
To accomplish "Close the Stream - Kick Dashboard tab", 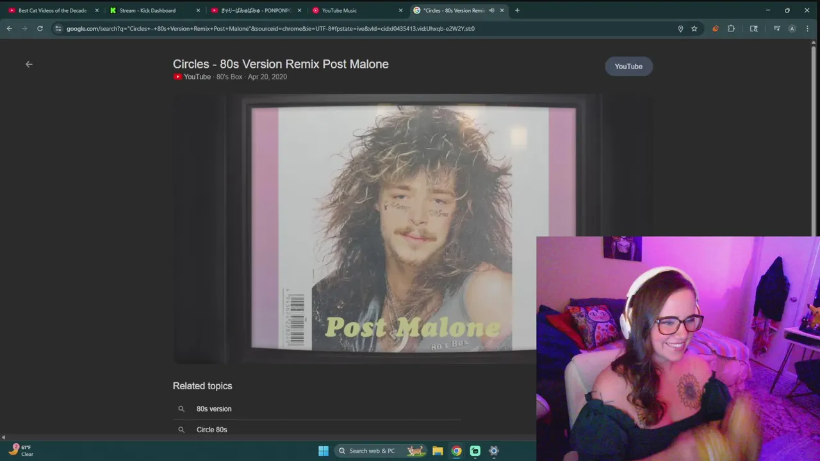I will click(198, 10).
